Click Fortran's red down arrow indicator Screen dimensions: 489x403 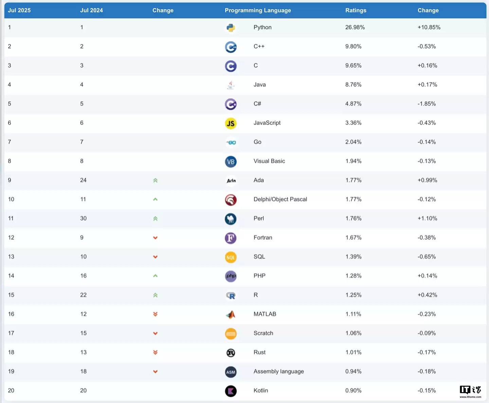155,238
